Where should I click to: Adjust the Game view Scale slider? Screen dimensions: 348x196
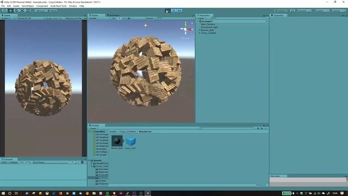point(55,18)
